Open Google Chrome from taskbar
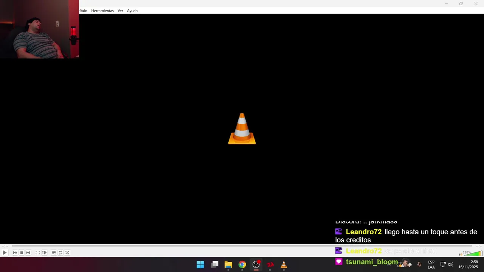 coord(242,264)
